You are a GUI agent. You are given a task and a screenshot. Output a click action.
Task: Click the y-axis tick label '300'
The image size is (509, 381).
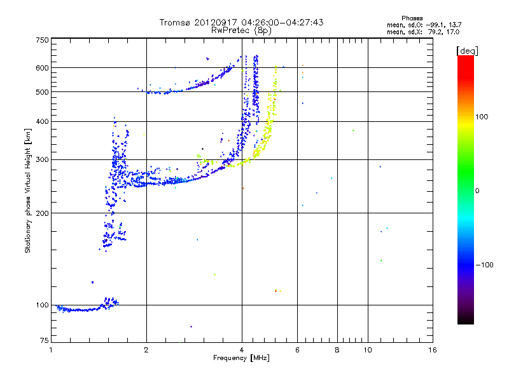43,160
